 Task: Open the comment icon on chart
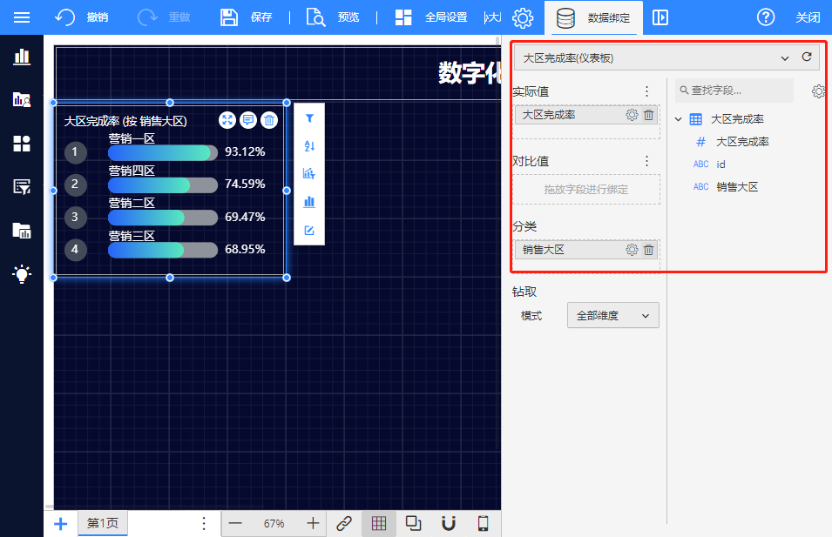point(248,121)
